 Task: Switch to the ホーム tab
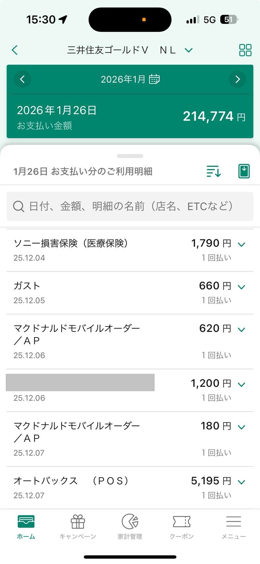pyautogui.click(x=26, y=527)
